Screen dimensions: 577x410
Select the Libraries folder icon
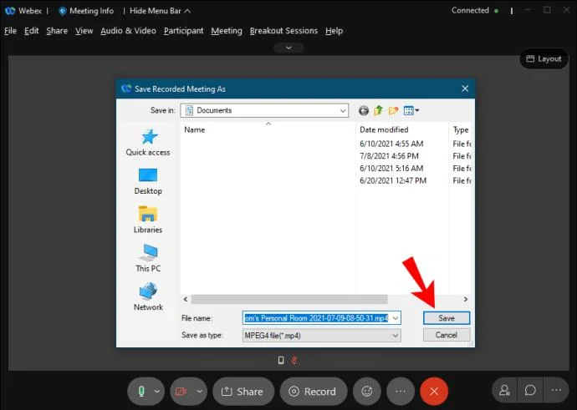click(x=148, y=214)
